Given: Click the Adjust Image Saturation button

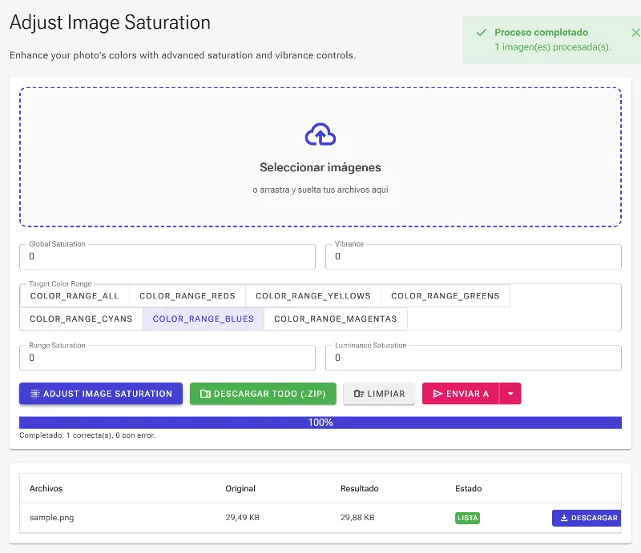Looking at the screenshot, I should (101, 393).
